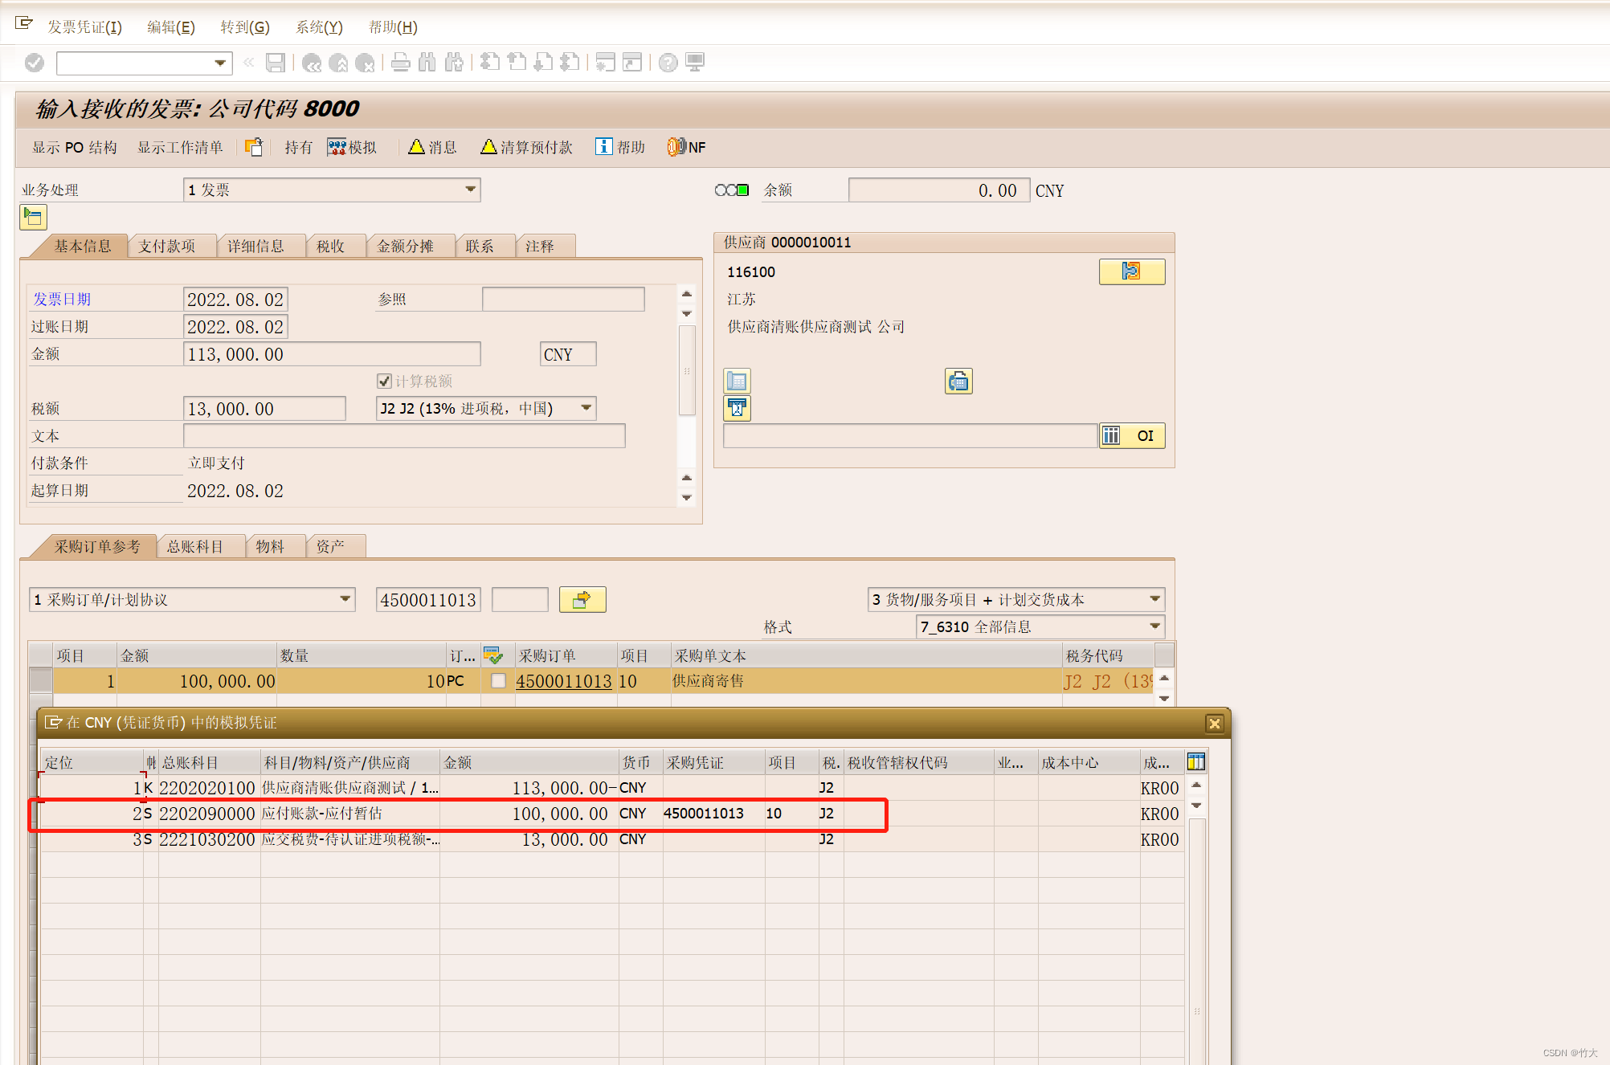
Task: Click the Save disk icon in toolbar
Action: pos(276,63)
